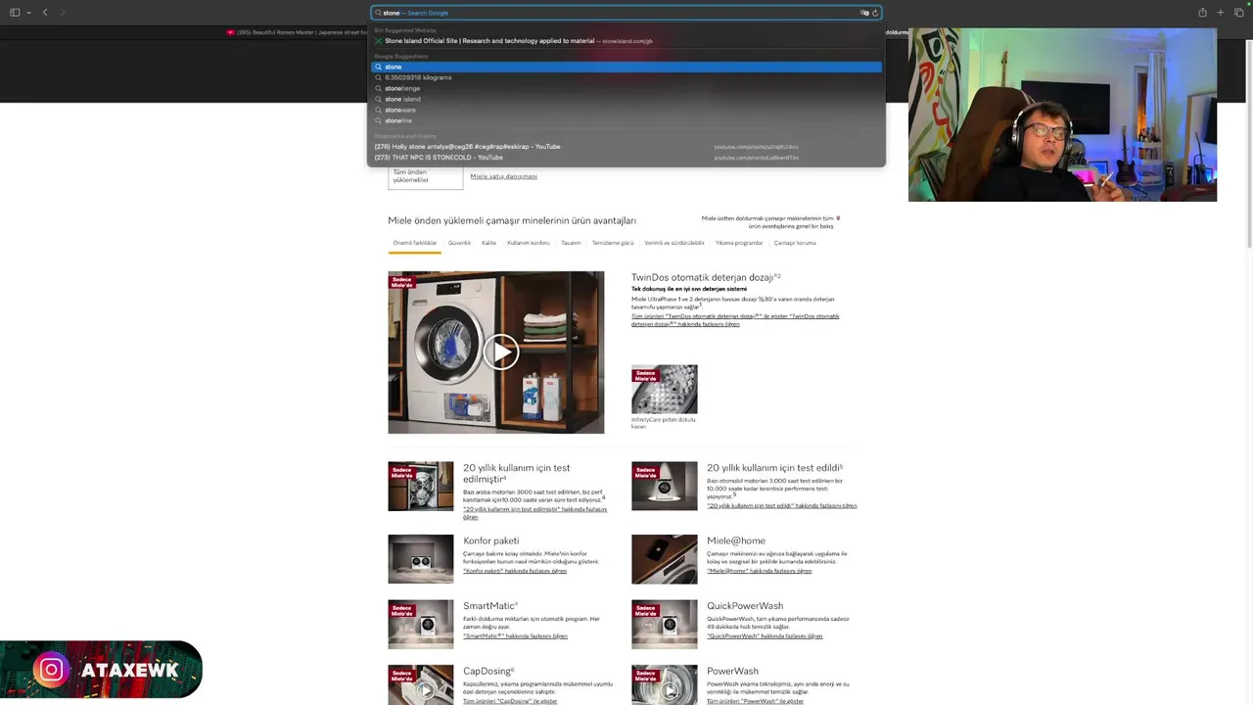
Task: Open the sidebar options dropdown arrow
Action: (x=29, y=13)
